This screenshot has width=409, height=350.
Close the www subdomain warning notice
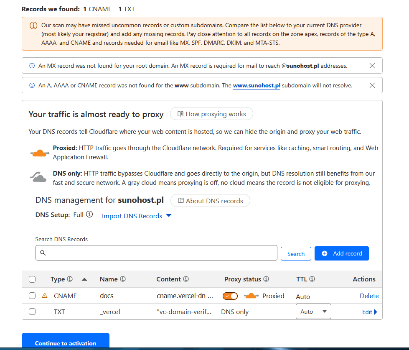(372, 85)
